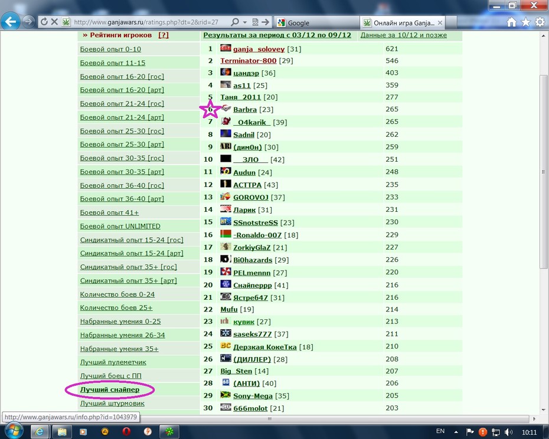Click the scroll up arrow

[x=543, y=35]
